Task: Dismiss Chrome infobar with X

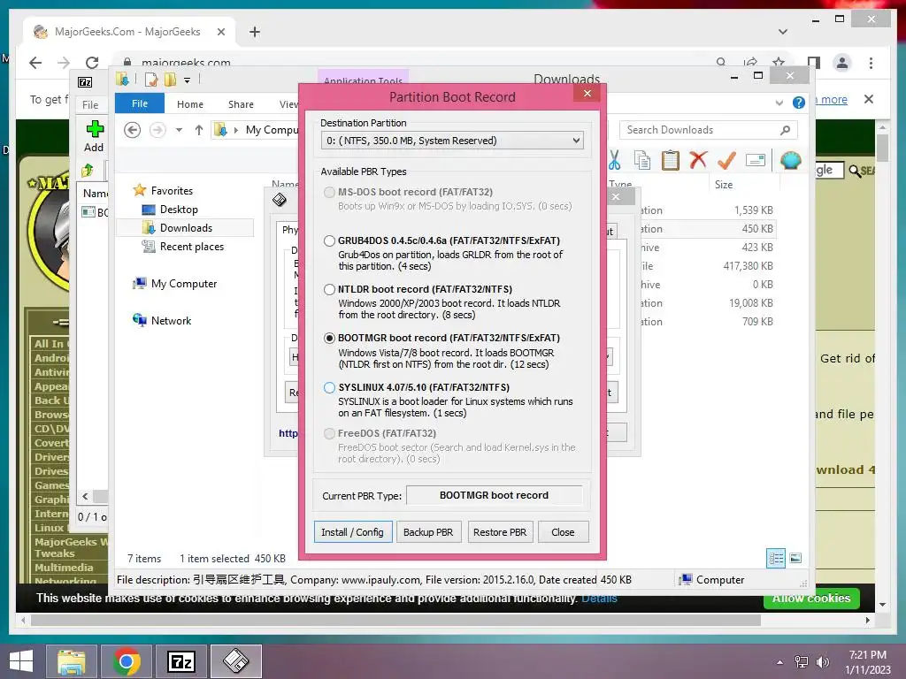Action: click(868, 99)
